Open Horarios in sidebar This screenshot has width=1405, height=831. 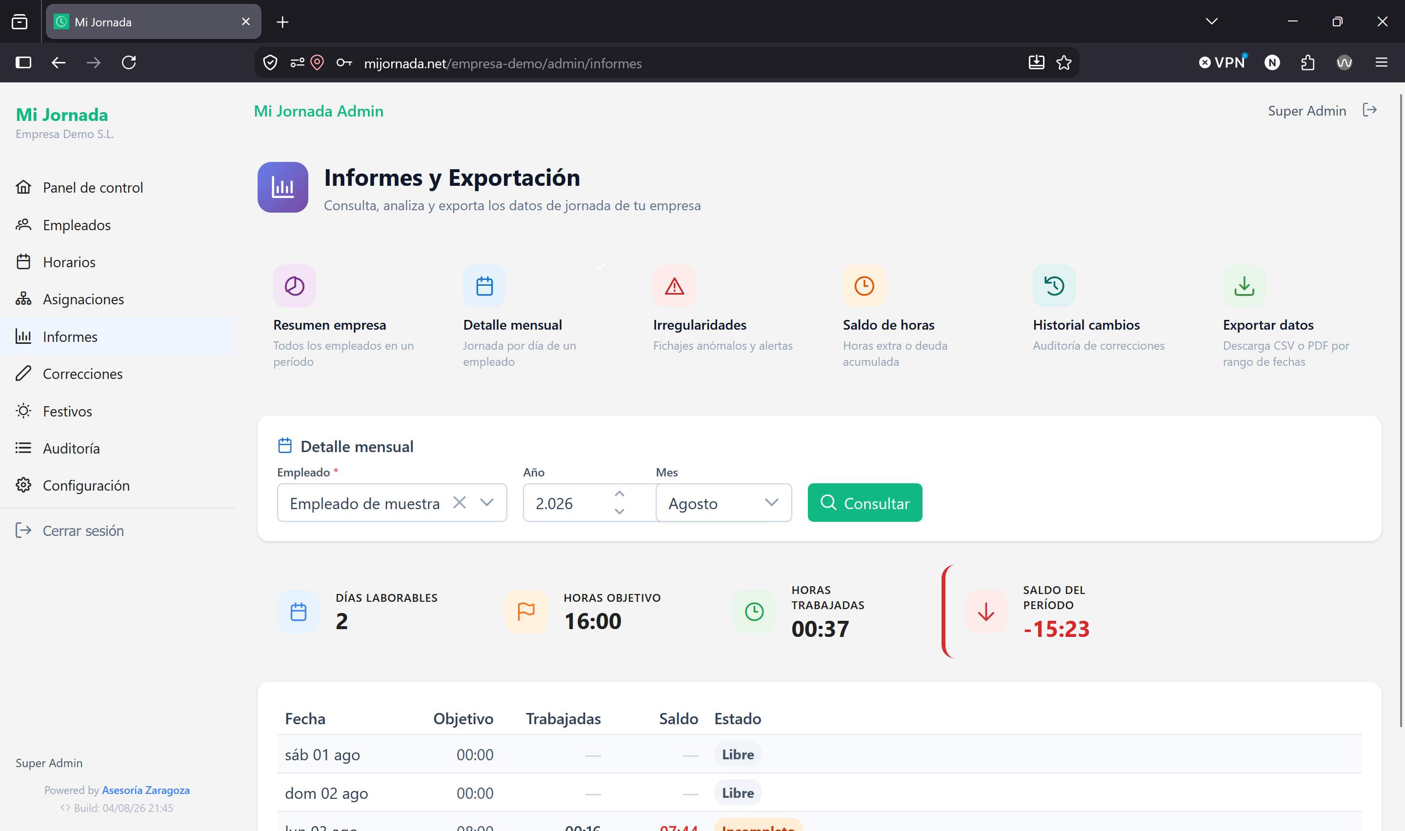tap(117, 261)
